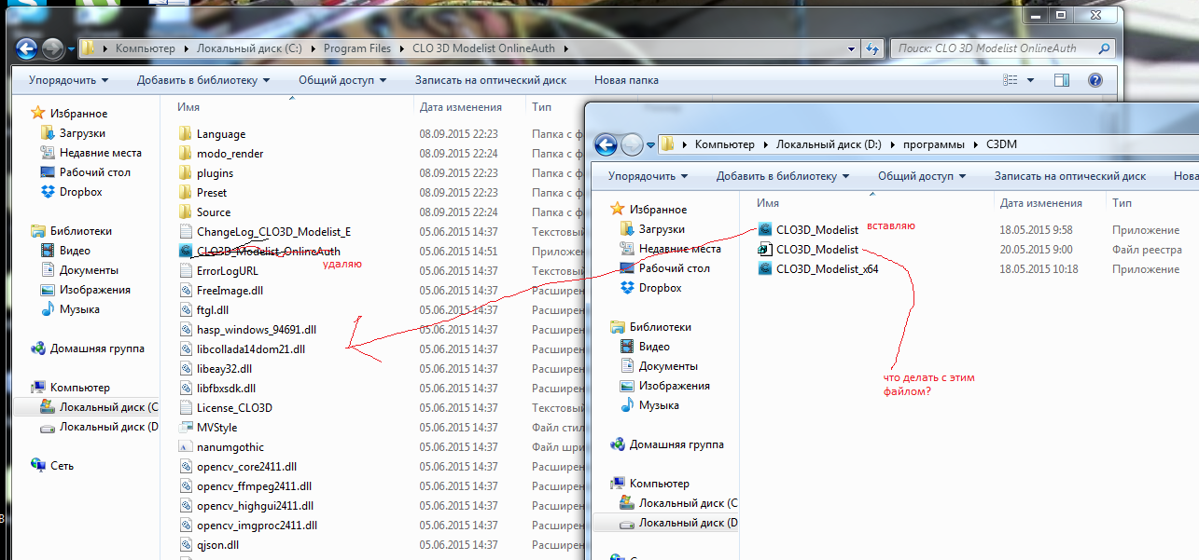Image resolution: width=1199 pixels, height=560 pixels.
Task: Click Сеть network icon in left sidebar
Action: [38, 466]
